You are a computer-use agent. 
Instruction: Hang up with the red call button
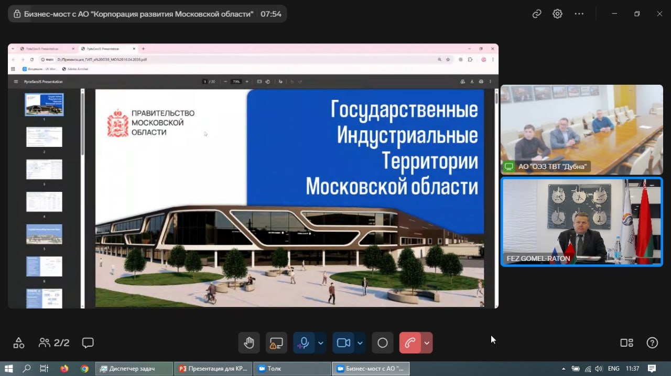click(x=410, y=343)
